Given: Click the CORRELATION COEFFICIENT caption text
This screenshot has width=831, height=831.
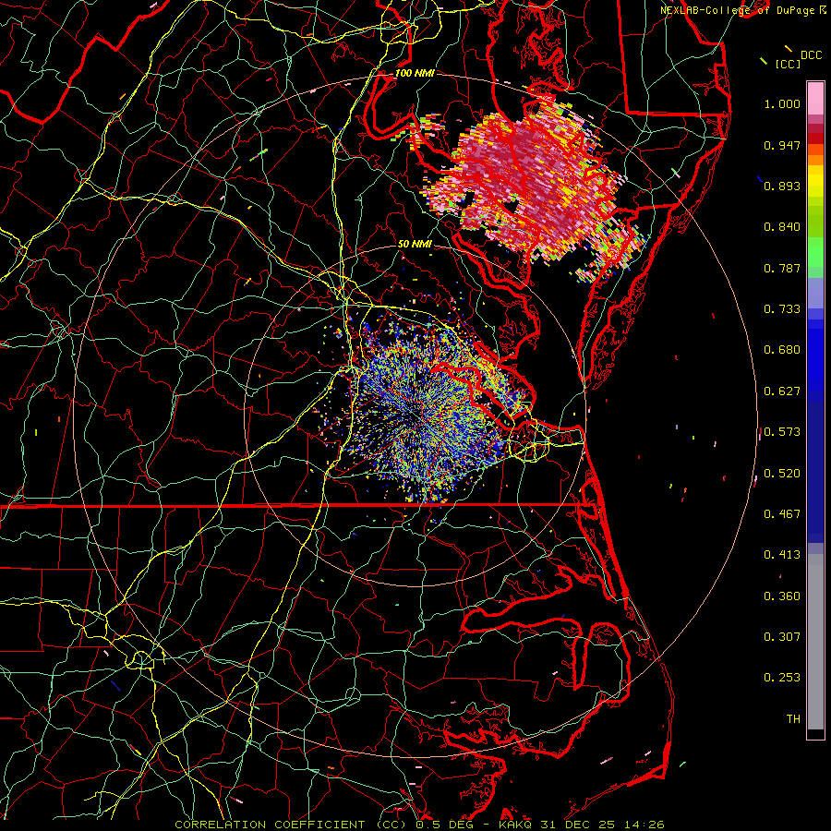Looking at the screenshot, I should (x=270, y=825).
